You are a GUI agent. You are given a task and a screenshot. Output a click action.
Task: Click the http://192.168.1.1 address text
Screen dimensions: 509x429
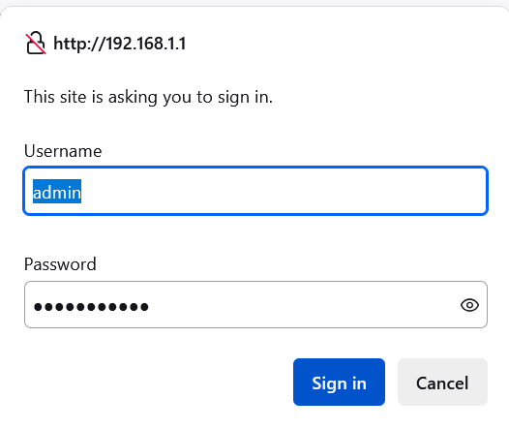tap(120, 44)
